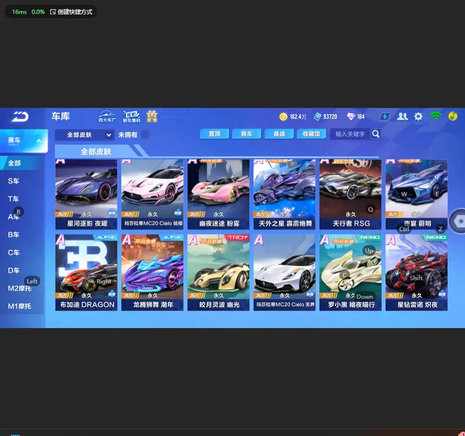Click the 16ms latency readout
Image resolution: width=465 pixels, height=436 pixels.
(x=19, y=12)
